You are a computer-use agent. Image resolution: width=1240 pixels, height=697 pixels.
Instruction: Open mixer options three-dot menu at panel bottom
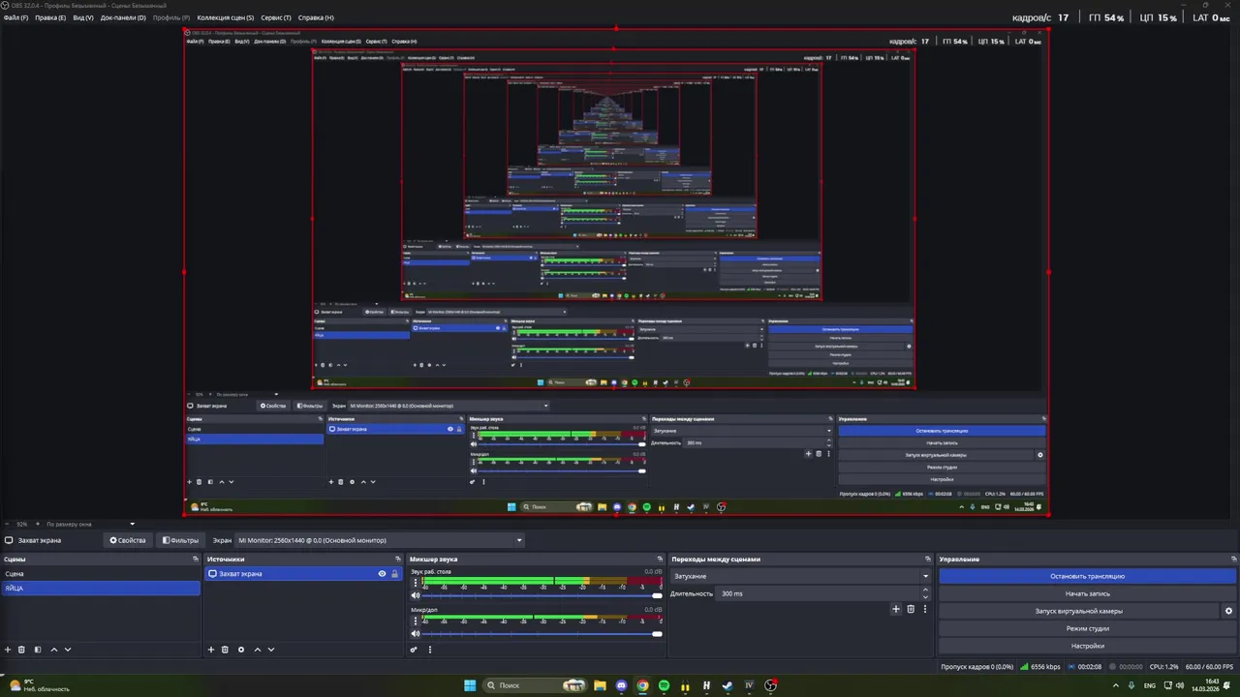[x=430, y=650]
